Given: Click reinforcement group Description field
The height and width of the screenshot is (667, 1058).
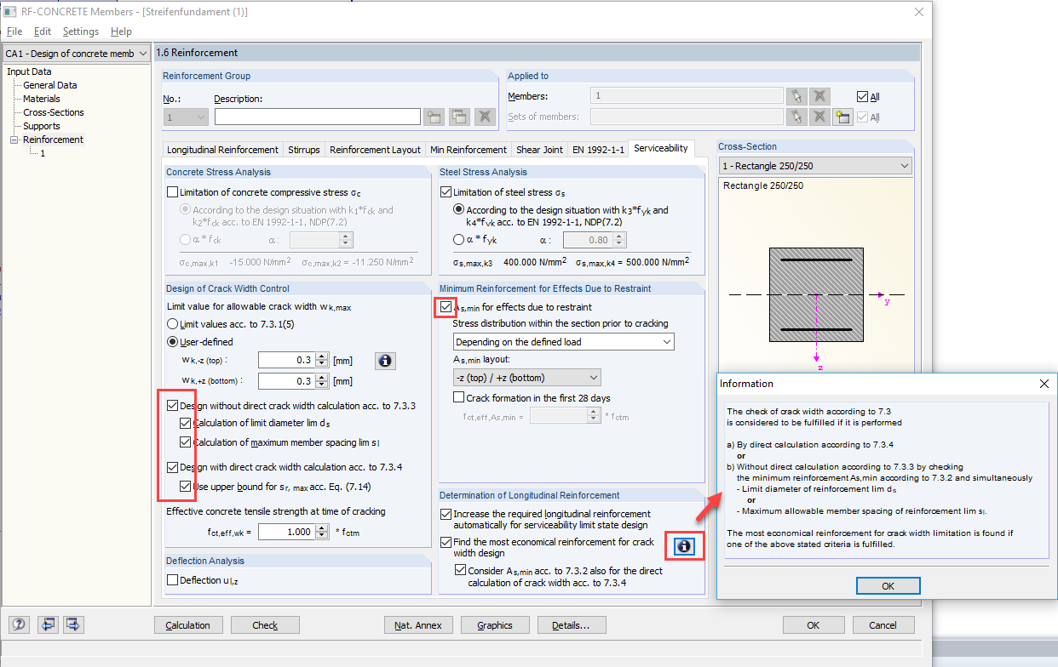Looking at the screenshot, I should pos(318,117).
